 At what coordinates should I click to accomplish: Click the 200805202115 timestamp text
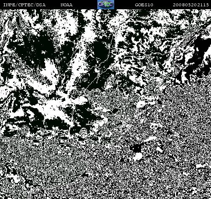(191, 5)
